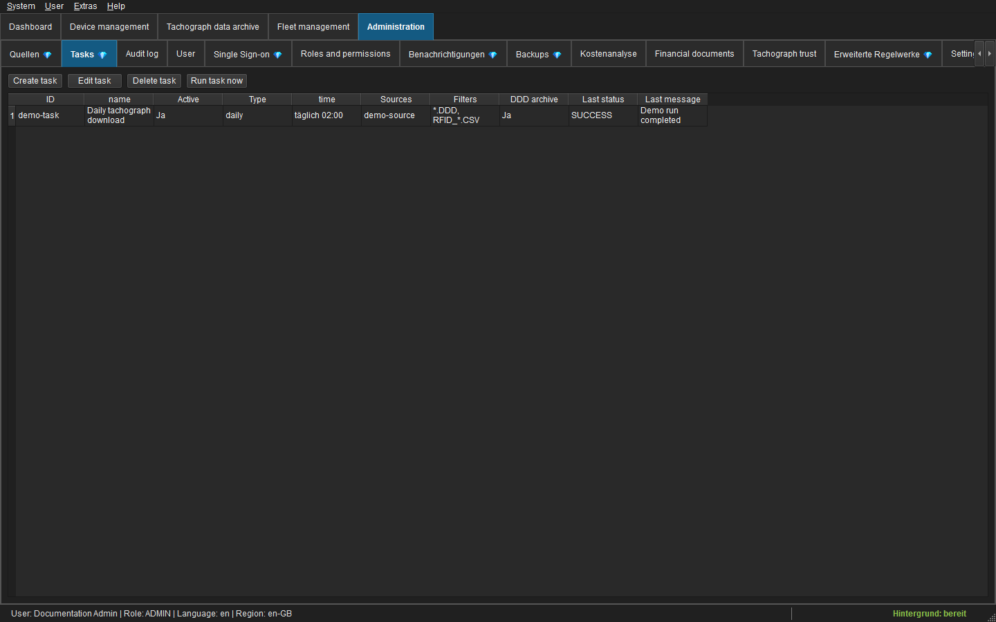996x622 pixels.
Task: Click diamond icon on Erweiterte Regelwerke tab
Action: coord(928,55)
